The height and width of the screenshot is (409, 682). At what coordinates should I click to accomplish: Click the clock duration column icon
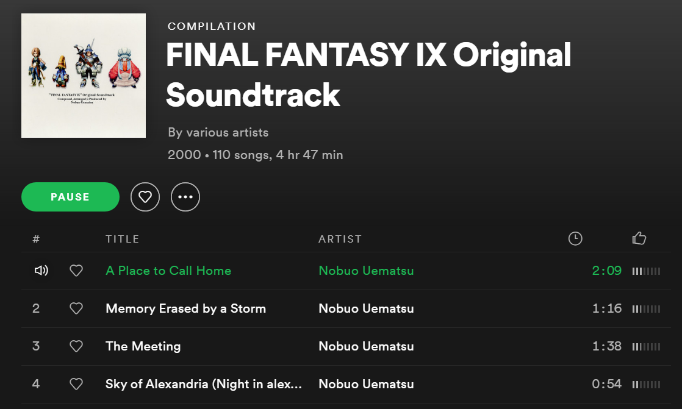575,238
